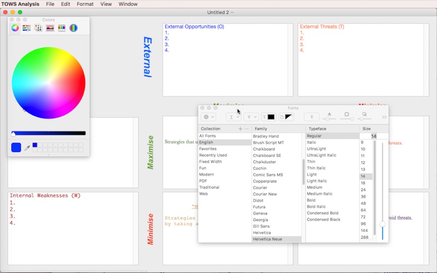Choose the Georgia font family

tap(277, 220)
